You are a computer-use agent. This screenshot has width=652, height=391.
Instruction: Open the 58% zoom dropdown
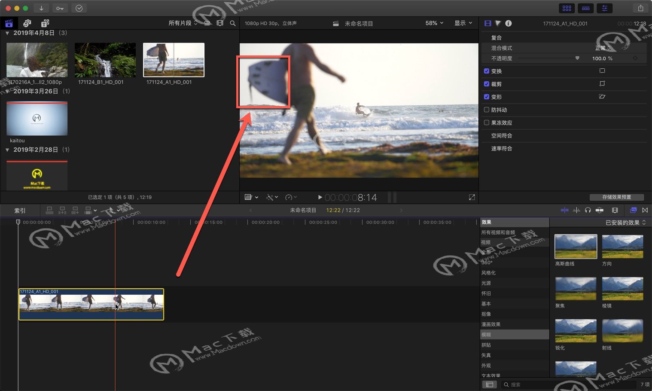coord(434,23)
